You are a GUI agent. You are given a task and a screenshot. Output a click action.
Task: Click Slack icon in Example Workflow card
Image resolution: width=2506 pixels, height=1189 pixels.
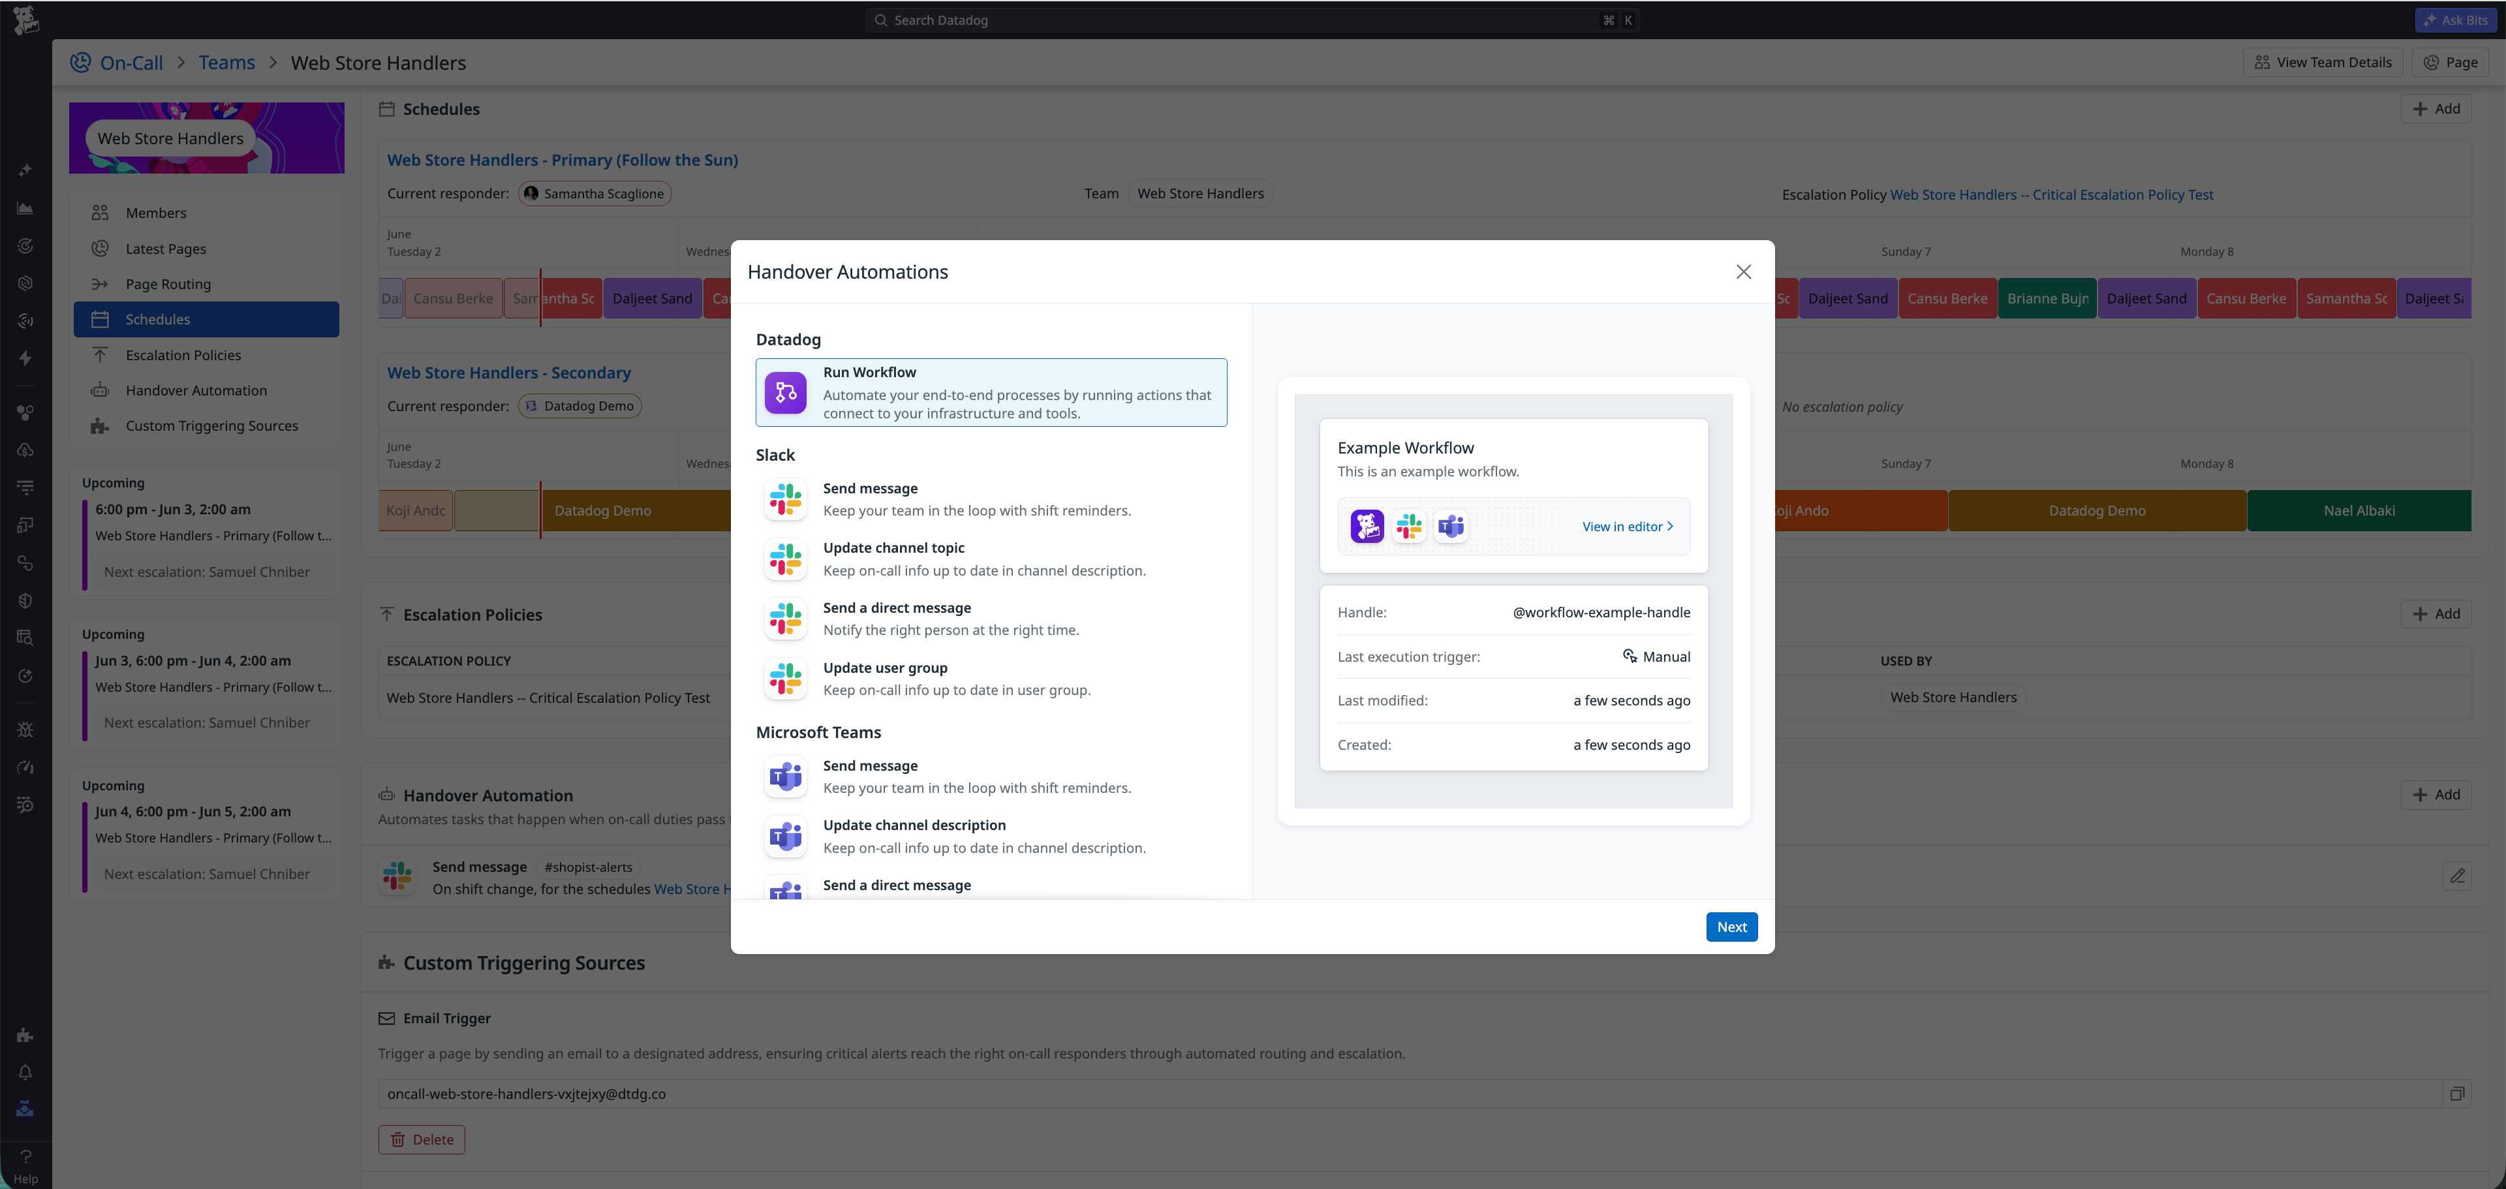(1409, 527)
